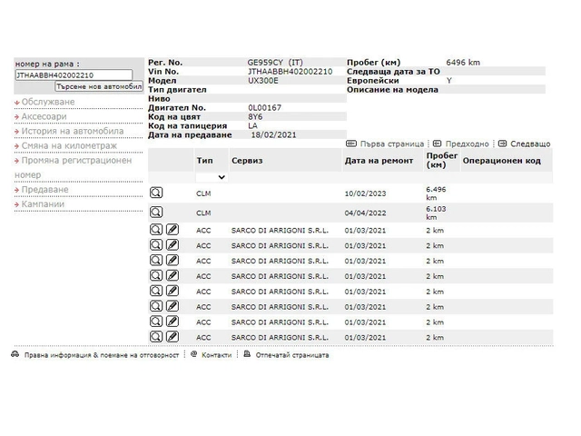Click the 10/02/2023 repair date cell

(x=365, y=193)
